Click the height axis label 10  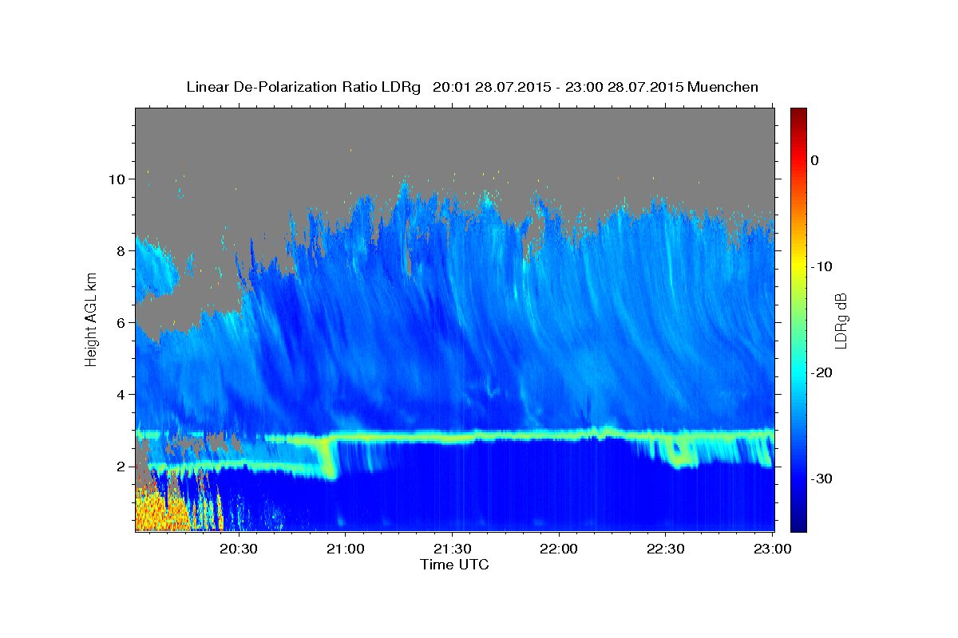pos(118,179)
